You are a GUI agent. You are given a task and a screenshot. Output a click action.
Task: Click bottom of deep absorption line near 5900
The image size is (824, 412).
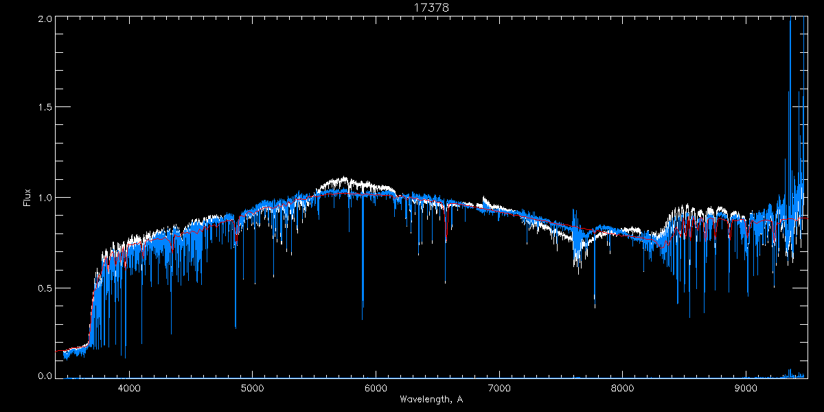tap(363, 316)
